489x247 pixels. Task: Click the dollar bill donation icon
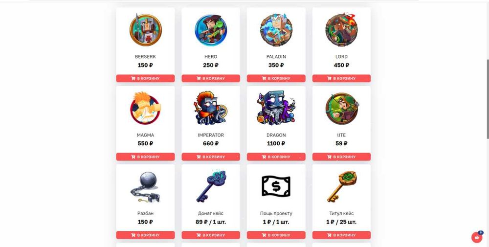[x=276, y=186]
